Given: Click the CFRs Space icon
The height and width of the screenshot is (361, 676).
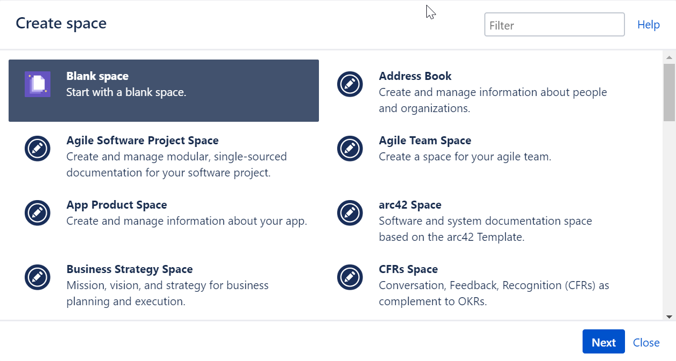Looking at the screenshot, I should coord(350,277).
